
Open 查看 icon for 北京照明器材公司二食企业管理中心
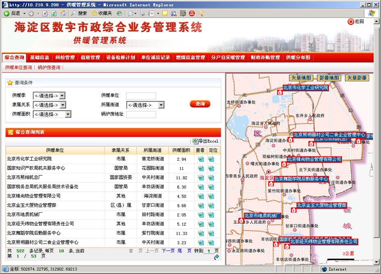pyautogui.click(x=201, y=243)
